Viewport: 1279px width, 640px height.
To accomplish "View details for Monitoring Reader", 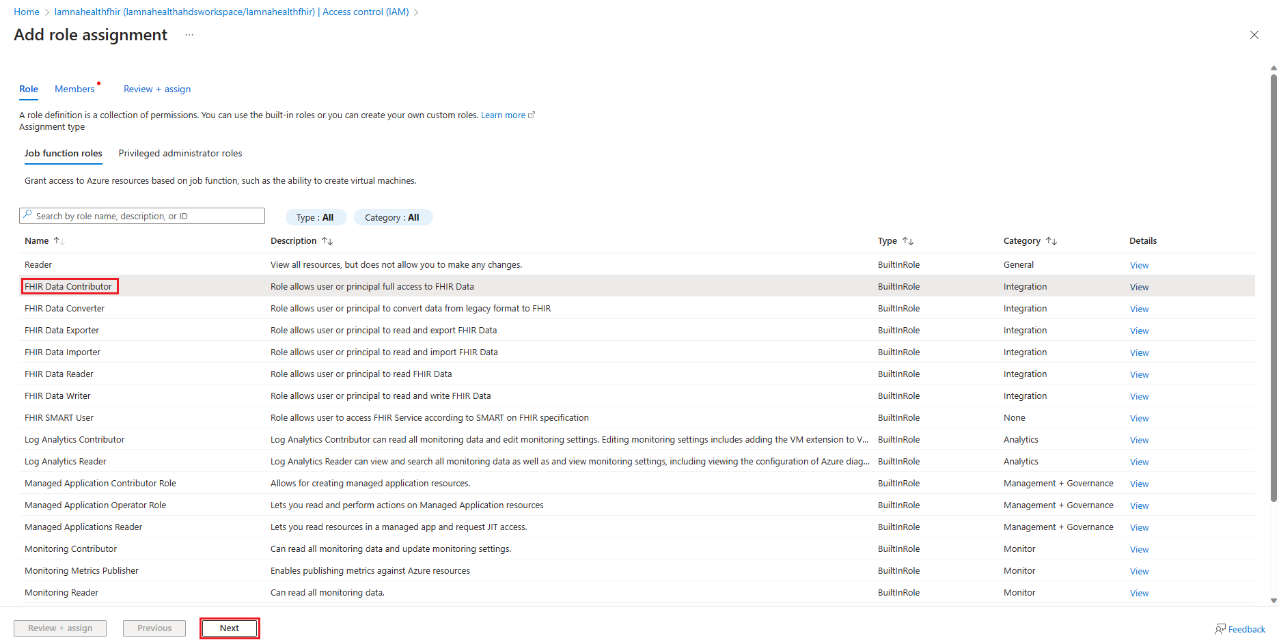I will click(1139, 594).
